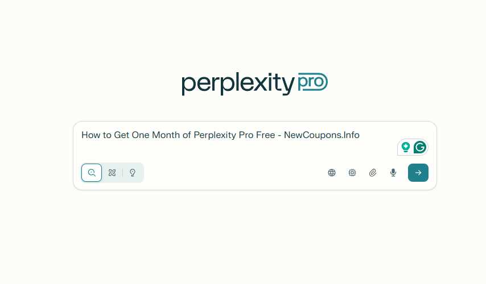
Task: Open the globe sources selector
Action: [x=332, y=173]
